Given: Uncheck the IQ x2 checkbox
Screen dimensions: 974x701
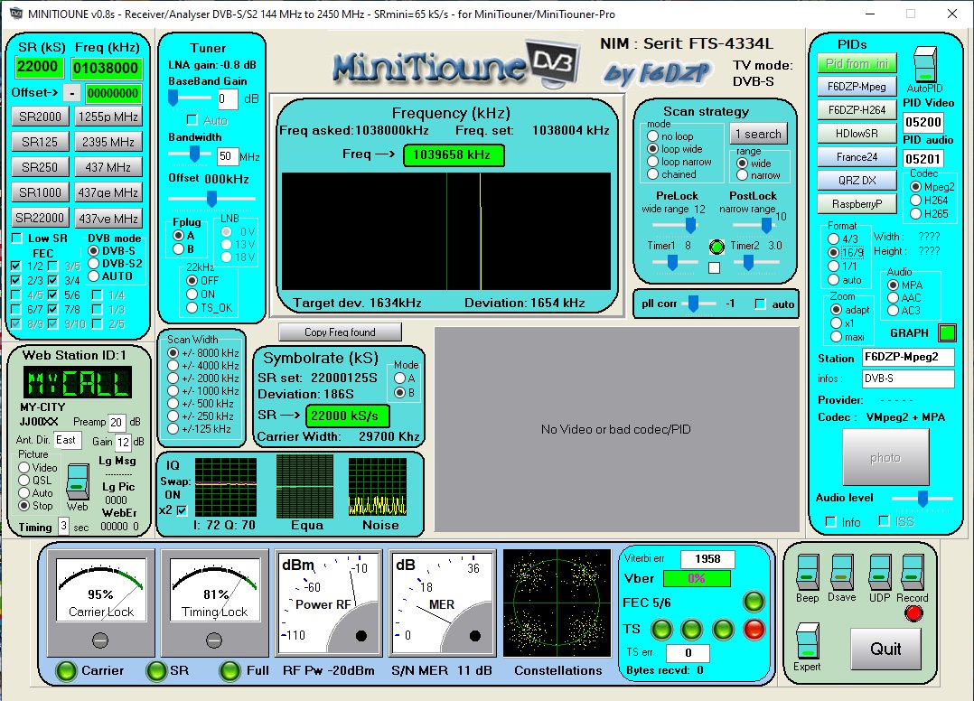Looking at the screenshot, I should coord(182,510).
